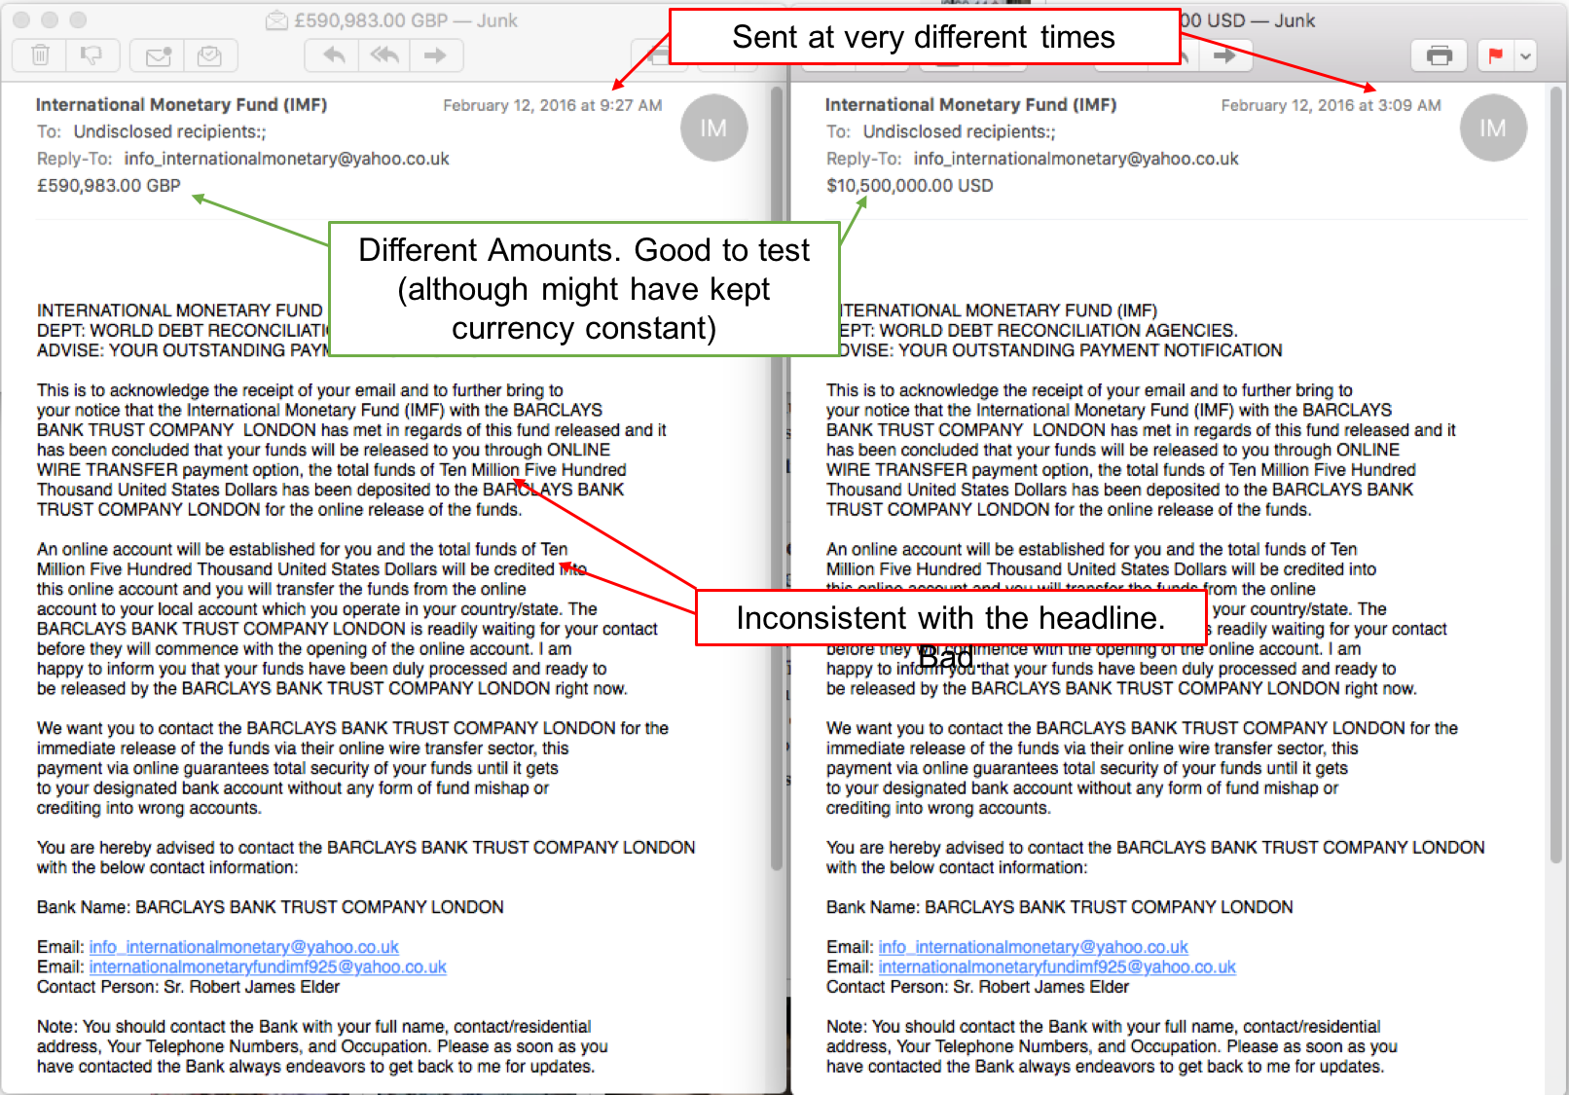This screenshot has width=1569, height=1095.
Task: Open the flag color dropdown arrow
Action: 1525,55
